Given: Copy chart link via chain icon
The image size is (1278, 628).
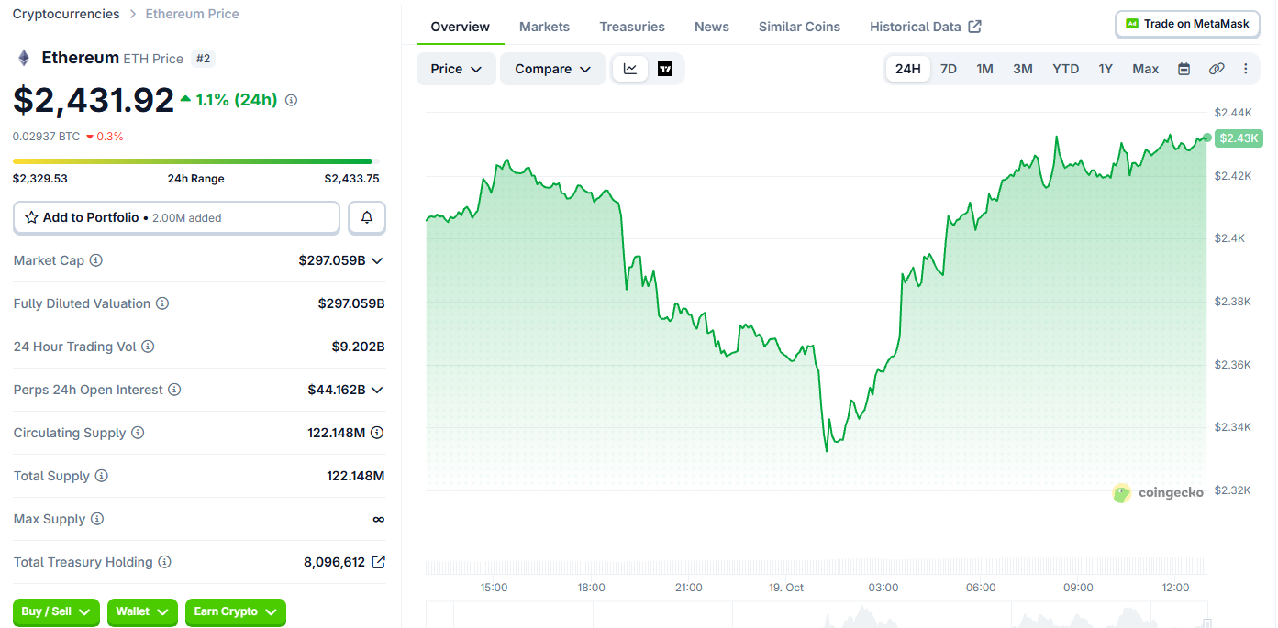Looking at the screenshot, I should click(x=1217, y=69).
